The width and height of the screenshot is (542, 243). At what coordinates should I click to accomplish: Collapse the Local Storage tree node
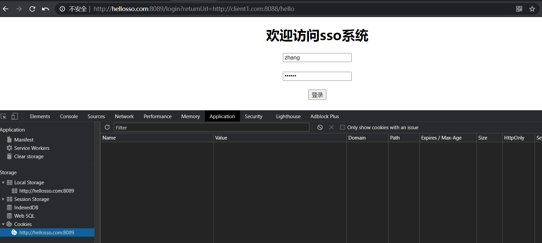(x=3, y=183)
